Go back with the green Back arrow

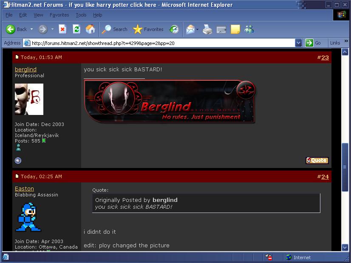click(x=10, y=29)
